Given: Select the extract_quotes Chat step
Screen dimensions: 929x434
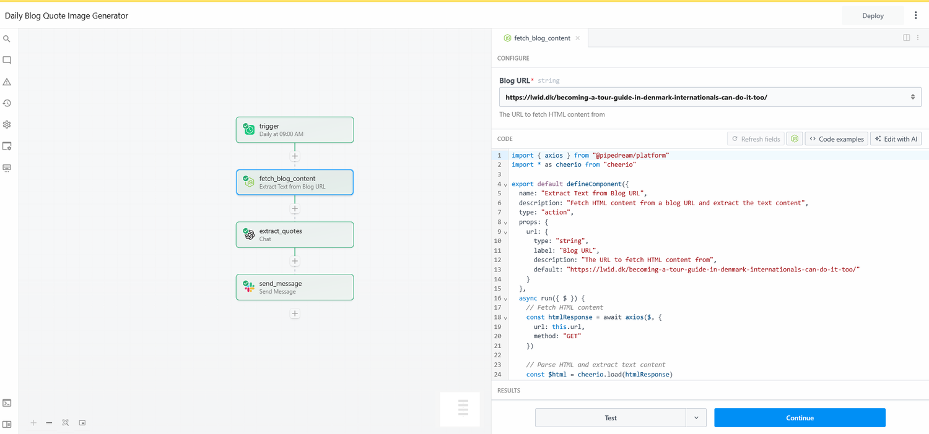Looking at the screenshot, I should [295, 234].
